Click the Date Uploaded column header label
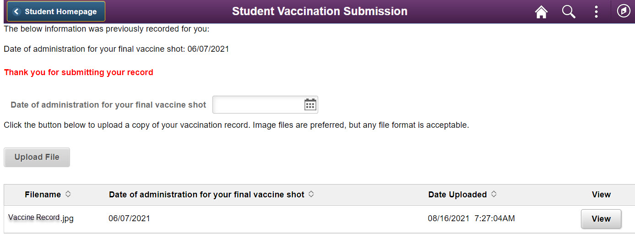The height and width of the screenshot is (234, 635). pyautogui.click(x=457, y=195)
